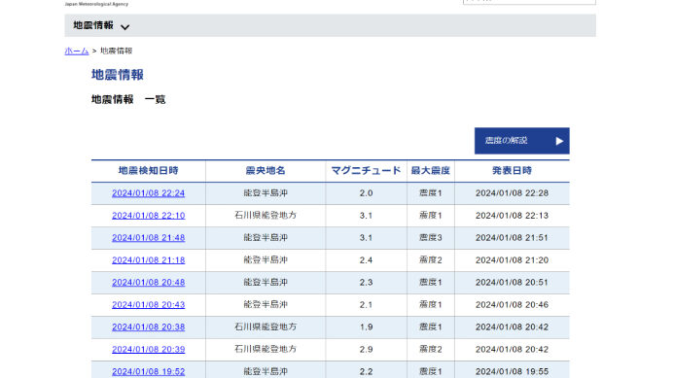
Task: Select 震度2 in the 21:18 row
Action: click(x=430, y=260)
